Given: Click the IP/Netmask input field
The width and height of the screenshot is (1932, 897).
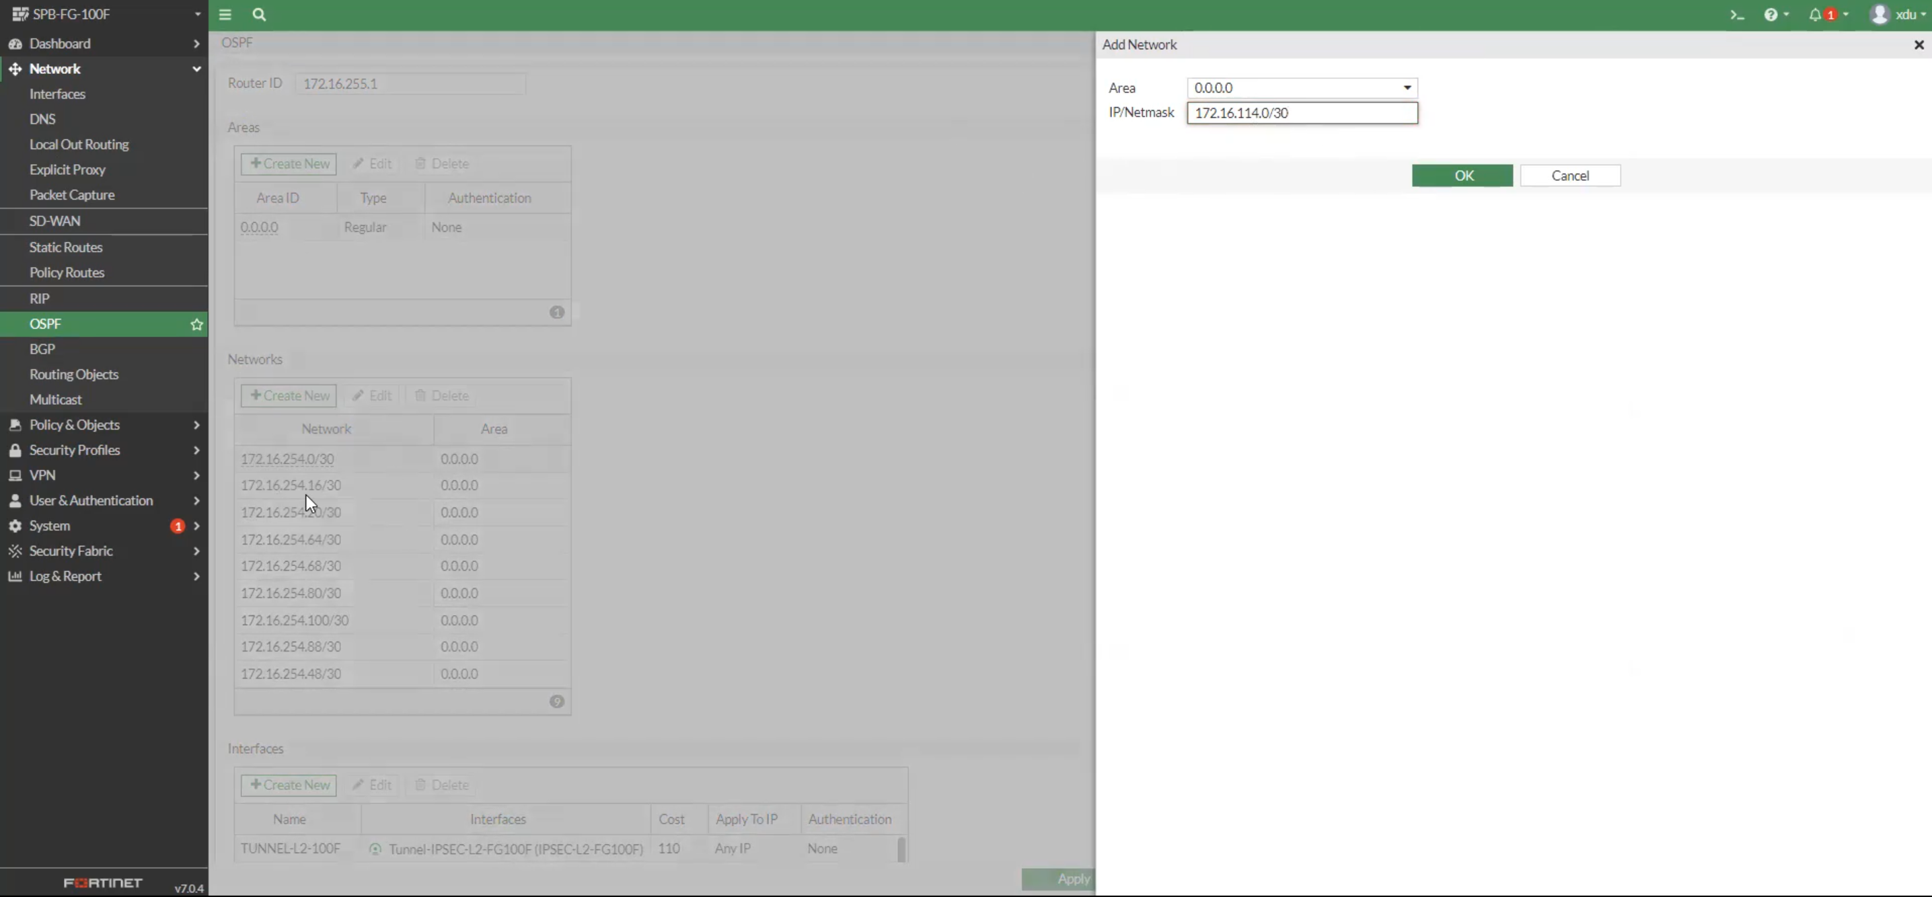Looking at the screenshot, I should tap(1302, 113).
